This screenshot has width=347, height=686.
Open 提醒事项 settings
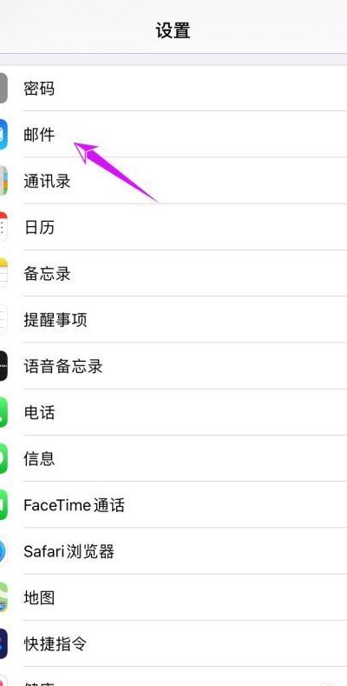point(173,320)
